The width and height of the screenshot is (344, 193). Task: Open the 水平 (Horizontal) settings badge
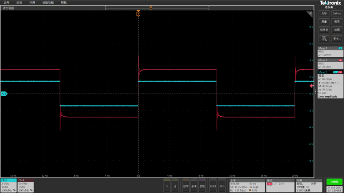point(247,185)
